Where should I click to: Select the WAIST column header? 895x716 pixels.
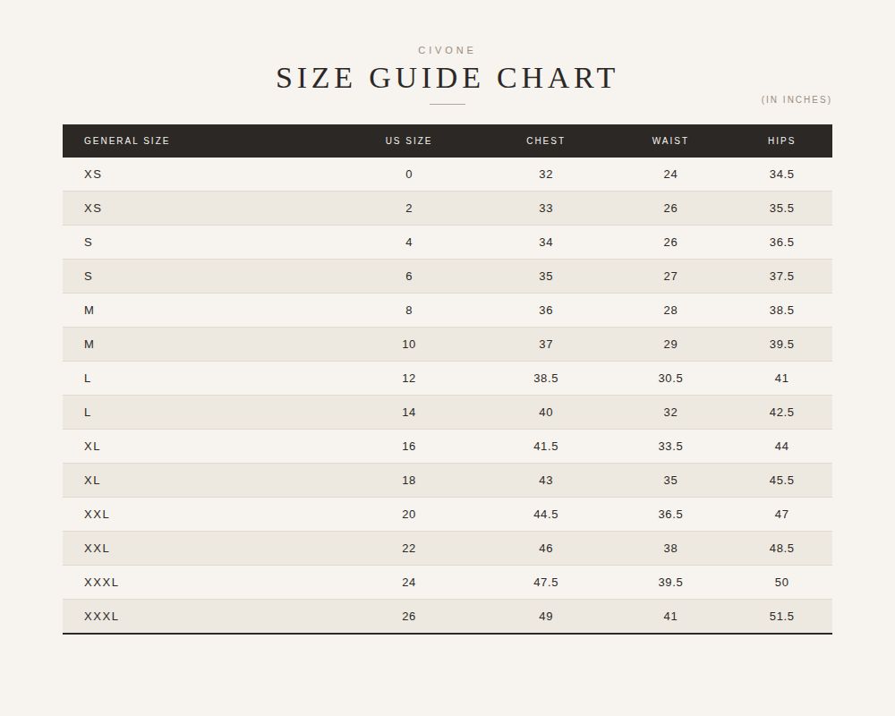tap(670, 141)
